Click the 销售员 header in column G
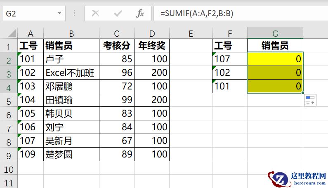Viewport: 328px width, 188px height. tap(275, 45)
